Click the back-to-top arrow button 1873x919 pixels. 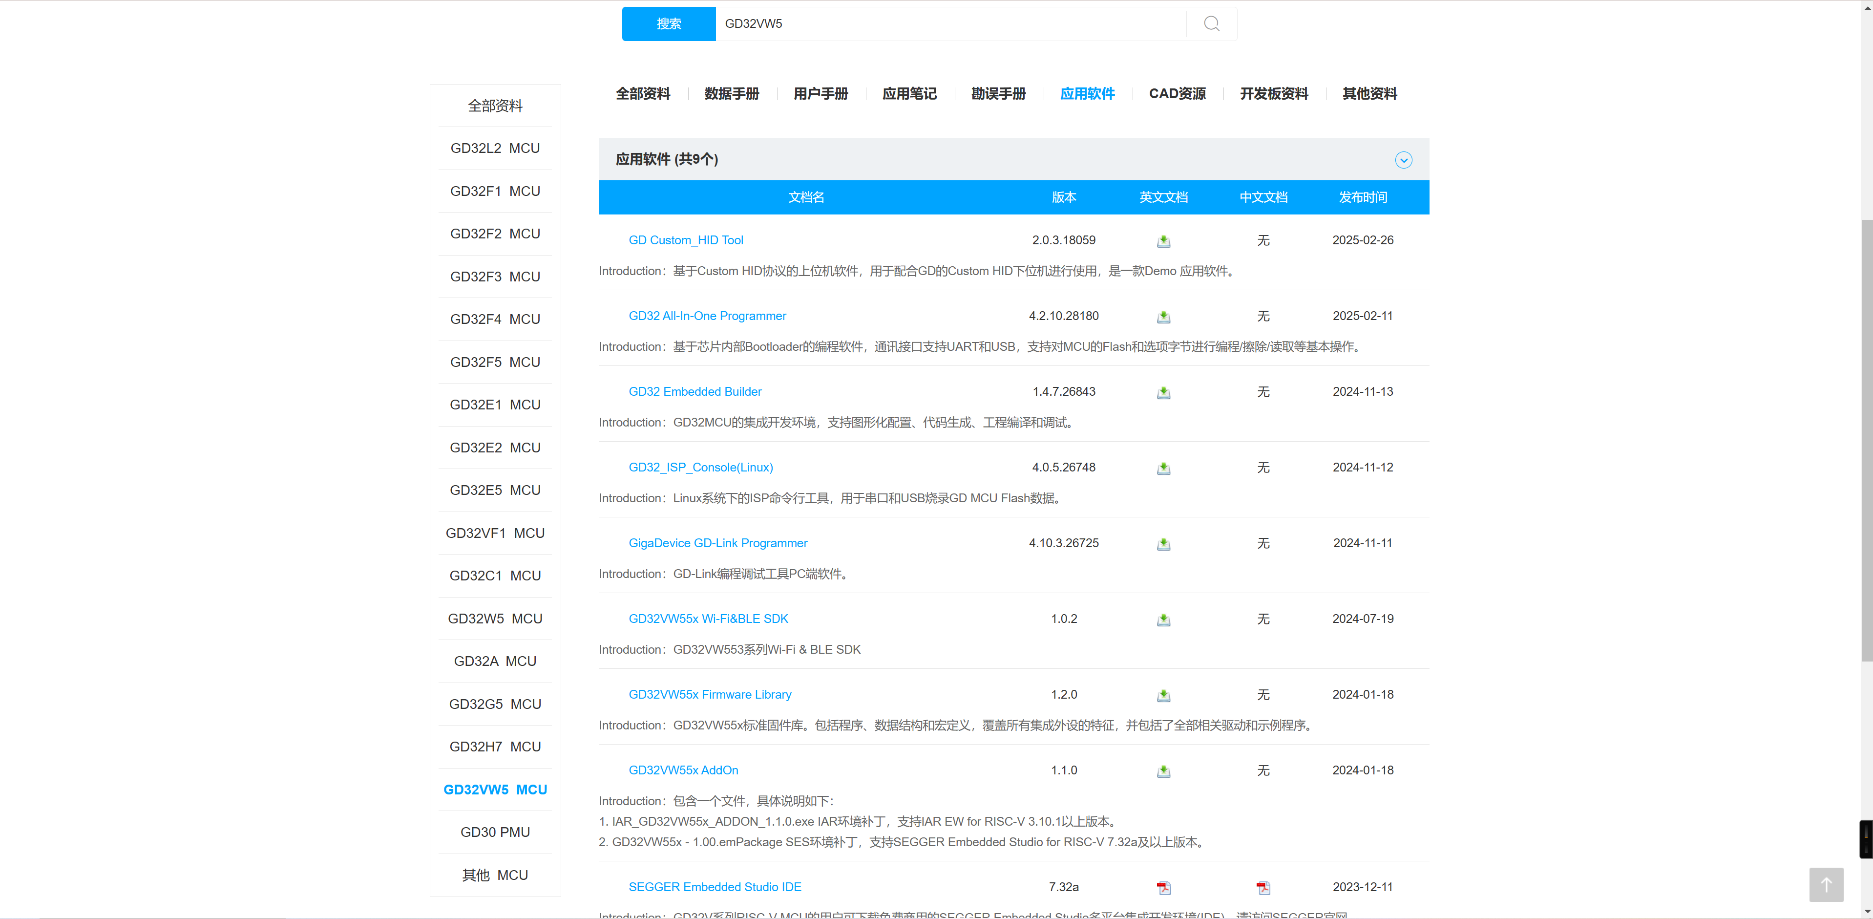1826,884
